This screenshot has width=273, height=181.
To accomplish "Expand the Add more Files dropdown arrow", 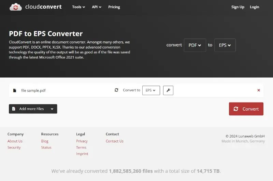I will point(52,109).
